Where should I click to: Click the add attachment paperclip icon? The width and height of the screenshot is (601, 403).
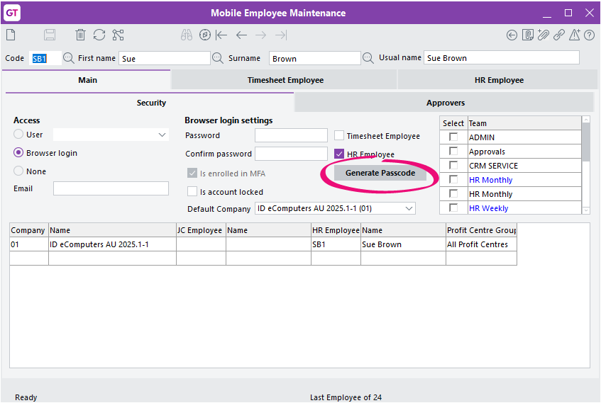pos(543,35)
